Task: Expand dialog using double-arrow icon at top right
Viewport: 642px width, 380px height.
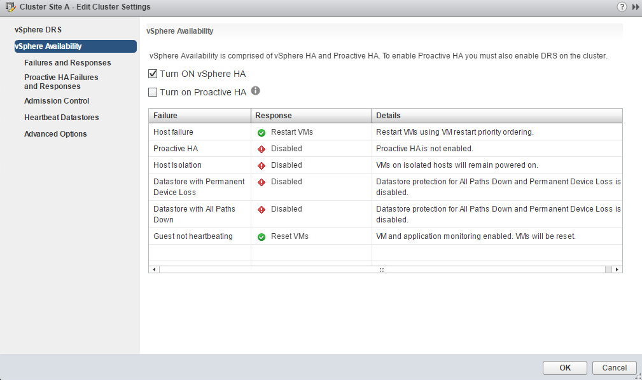Action: (x=634, y=7)
